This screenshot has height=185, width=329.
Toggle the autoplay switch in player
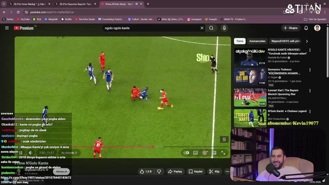click(x=187, y=153)
